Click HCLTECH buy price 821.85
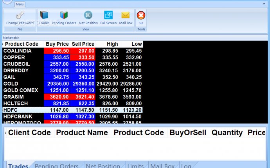Image resolution: width=270 pixels, height=168 pixels. pyautogui.click(x=57, y=104)
